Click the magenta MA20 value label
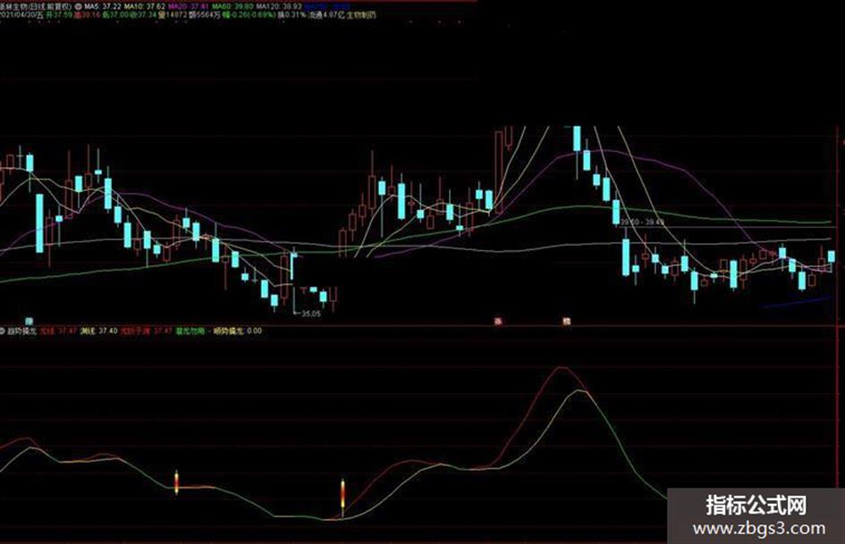 188,5
